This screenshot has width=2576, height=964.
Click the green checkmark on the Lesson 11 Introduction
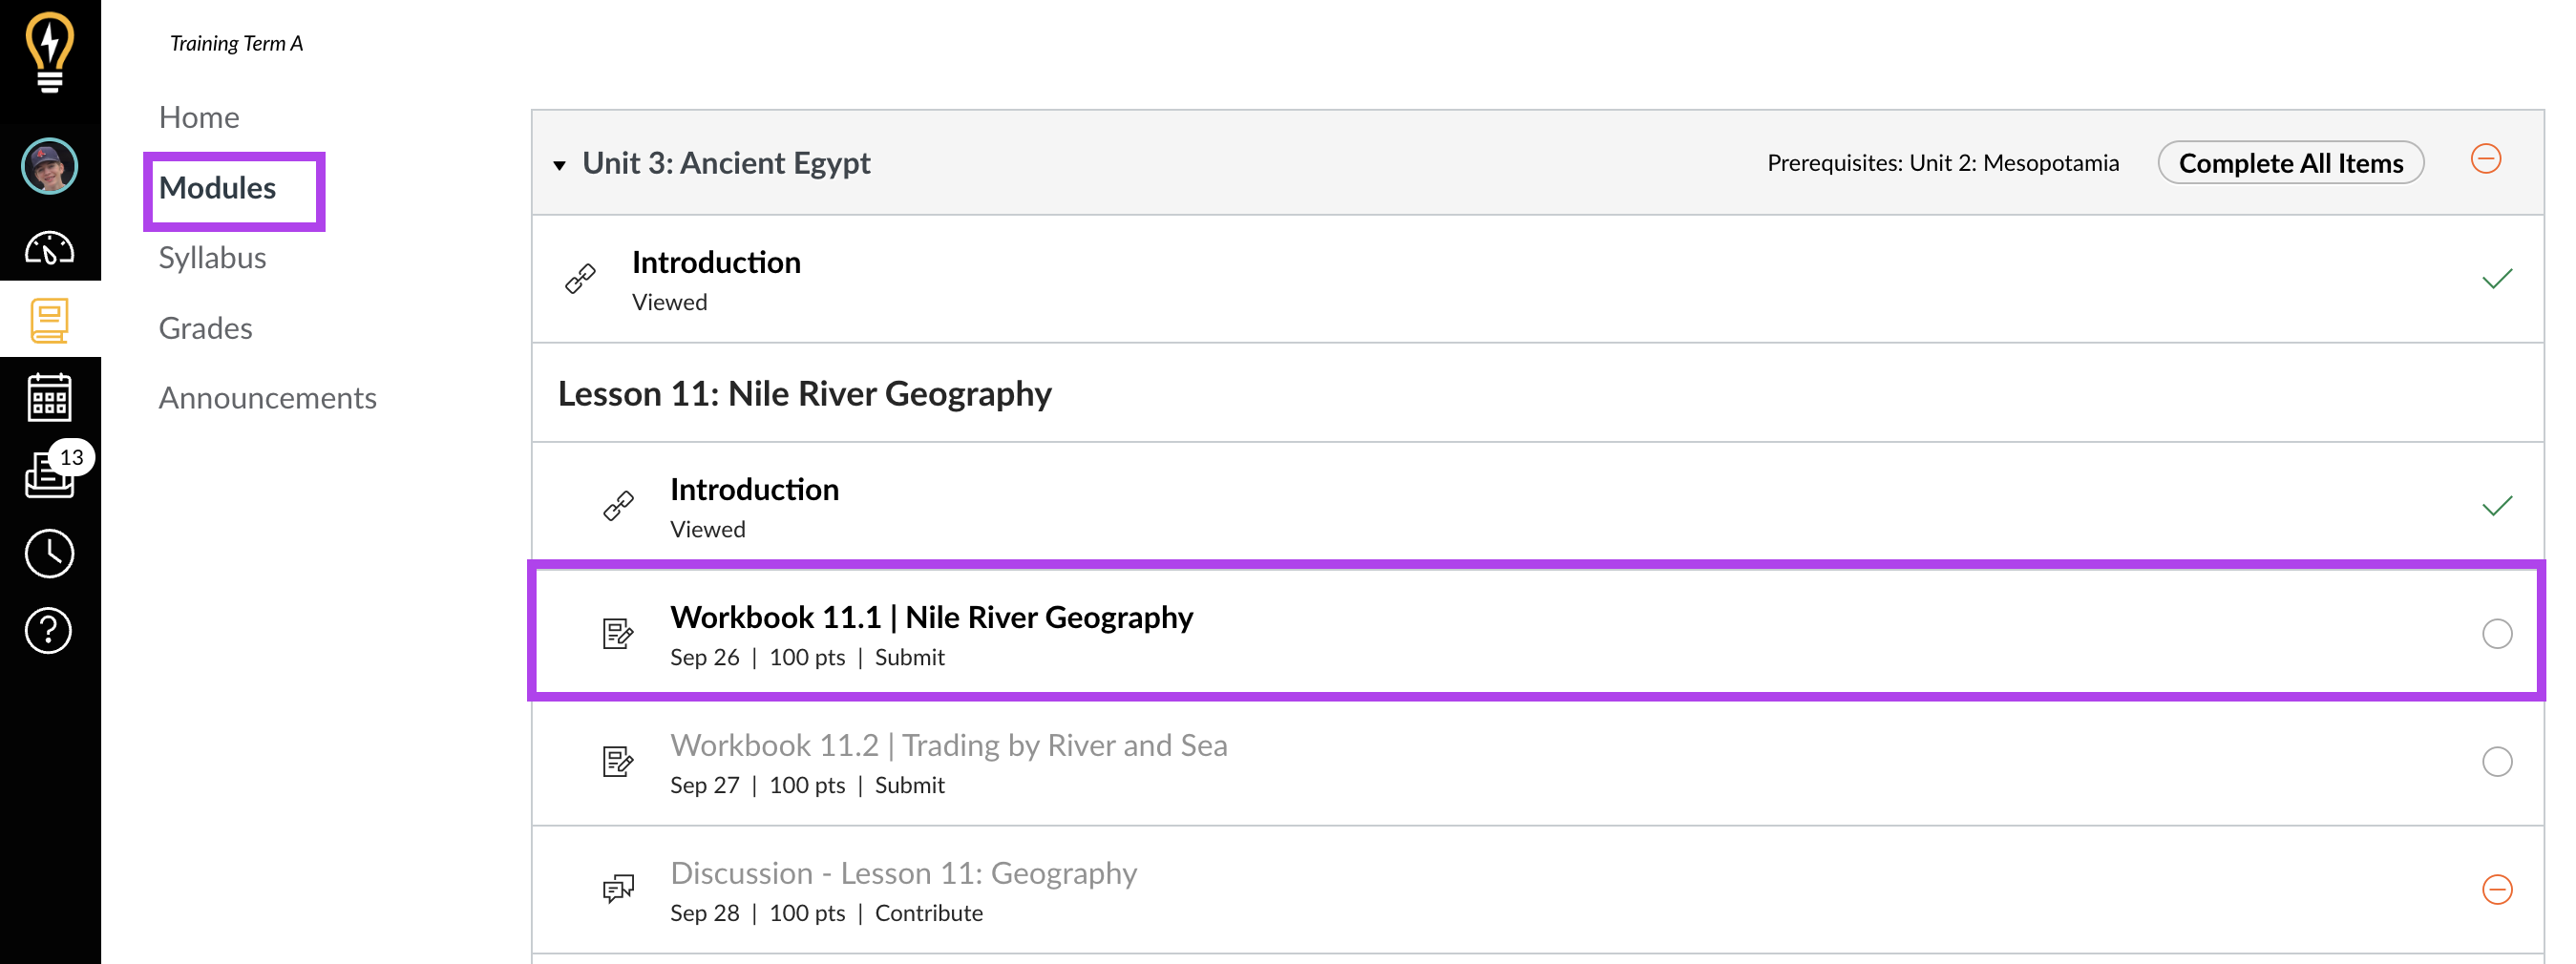tap(2497, 506)
